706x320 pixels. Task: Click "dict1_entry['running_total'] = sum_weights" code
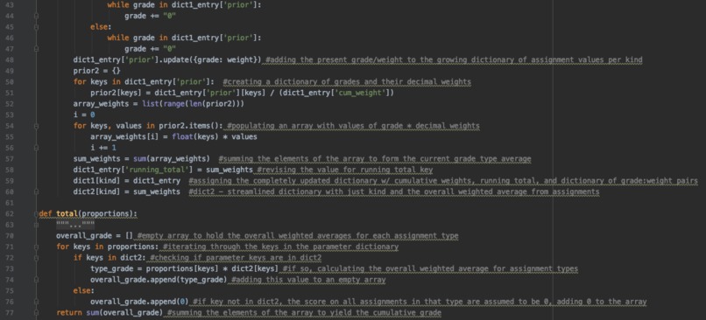[x=163, y=170]
